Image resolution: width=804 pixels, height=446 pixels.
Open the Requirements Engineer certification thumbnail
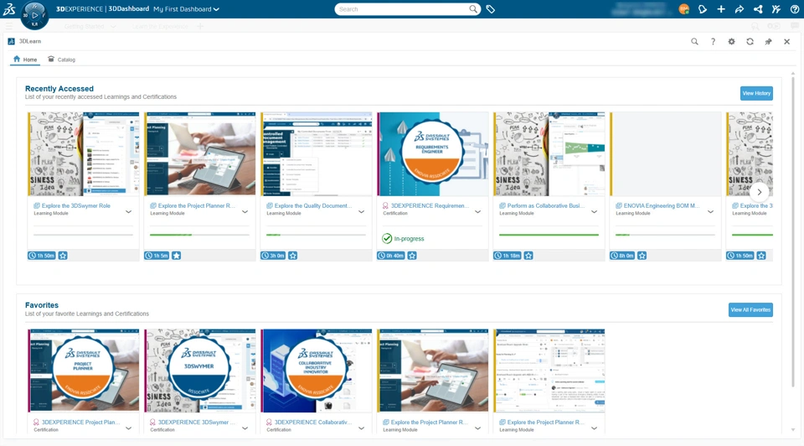432,154
